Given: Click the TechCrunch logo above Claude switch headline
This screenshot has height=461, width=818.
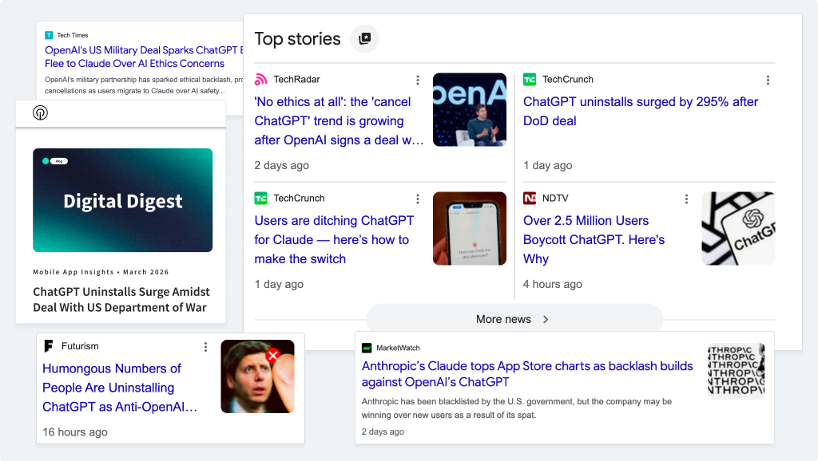Looking at the screenshot, I should click(x=261, y=199).
